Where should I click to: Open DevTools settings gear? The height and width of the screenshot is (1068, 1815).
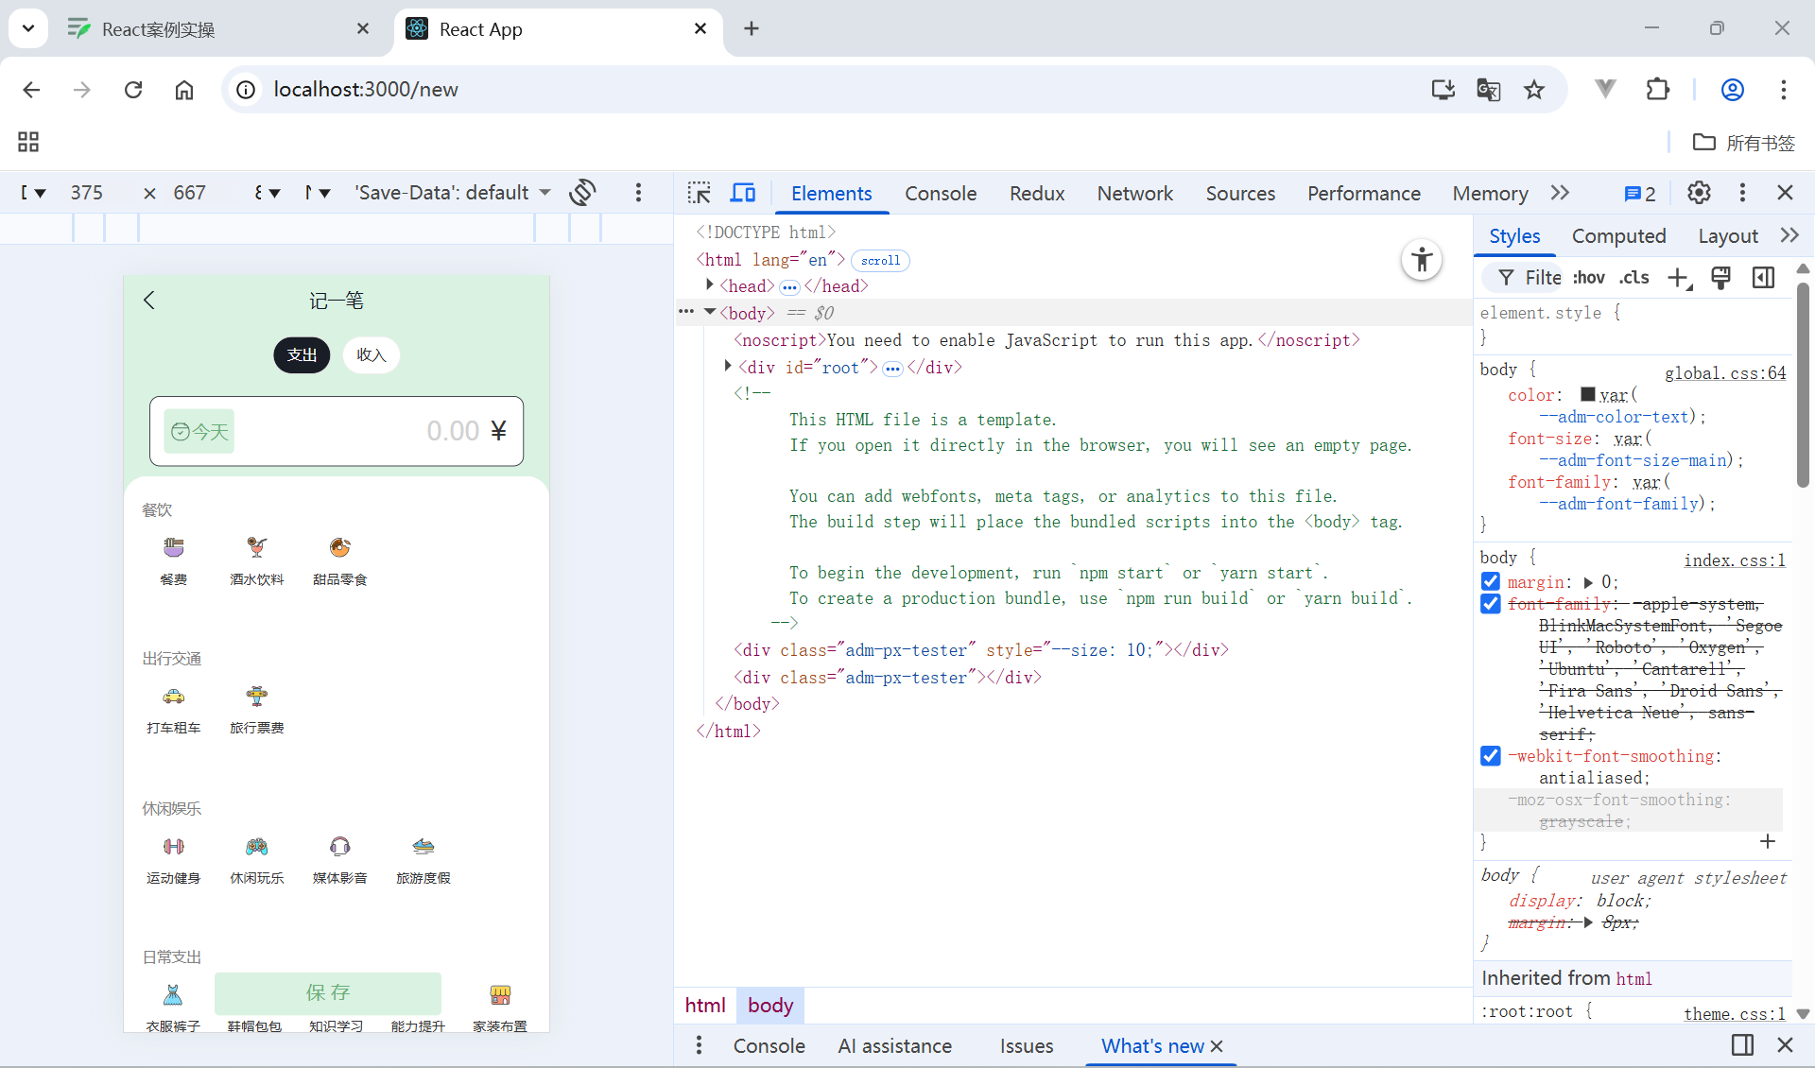point(1699,193)
